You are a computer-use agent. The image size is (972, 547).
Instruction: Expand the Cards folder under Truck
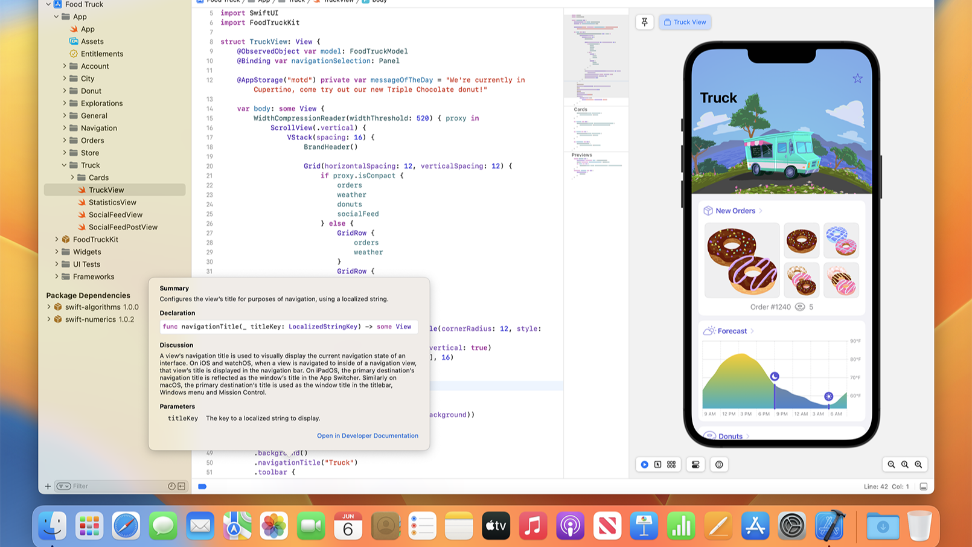(x=73, y=177)
